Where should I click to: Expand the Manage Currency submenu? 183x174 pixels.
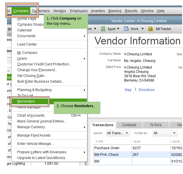85,127
